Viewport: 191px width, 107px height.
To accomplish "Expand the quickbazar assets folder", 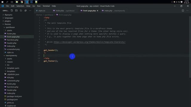I will pos(9,30).
